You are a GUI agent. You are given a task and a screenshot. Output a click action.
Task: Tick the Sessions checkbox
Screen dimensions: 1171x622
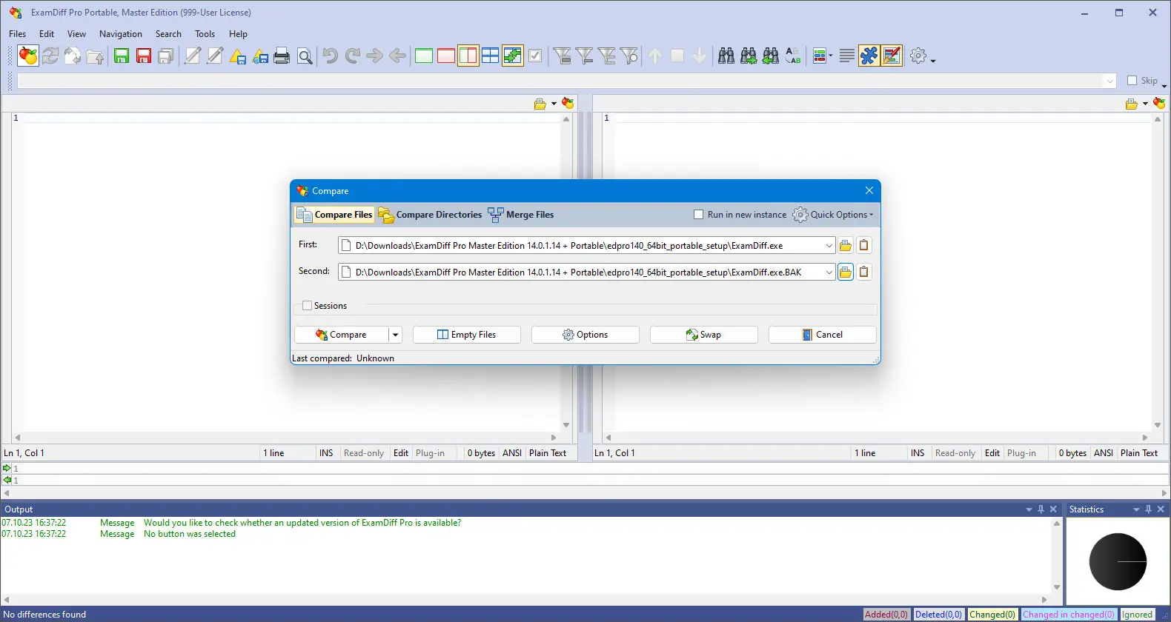click(x=308, y=306)
